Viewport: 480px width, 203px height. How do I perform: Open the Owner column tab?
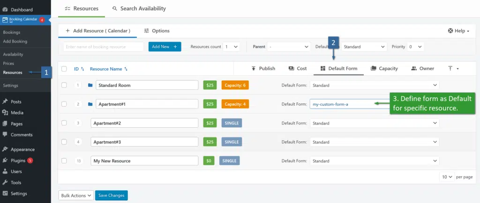422,68
